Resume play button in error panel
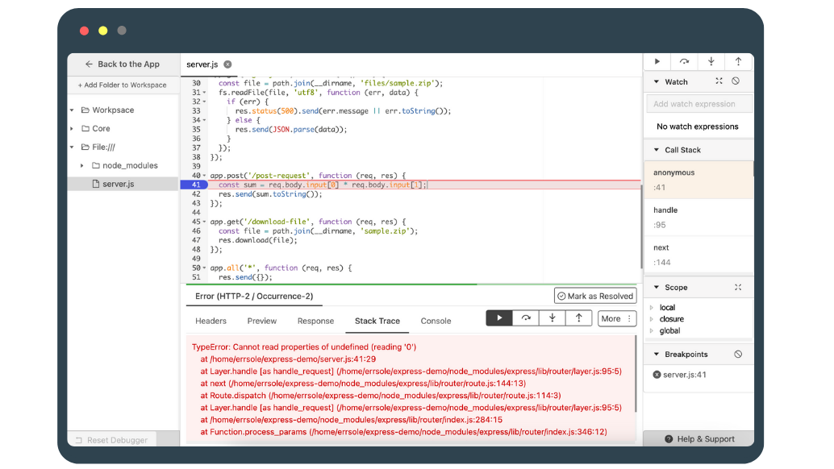The image size is (834, 469). pyautogui.click(x=499, y=318)
